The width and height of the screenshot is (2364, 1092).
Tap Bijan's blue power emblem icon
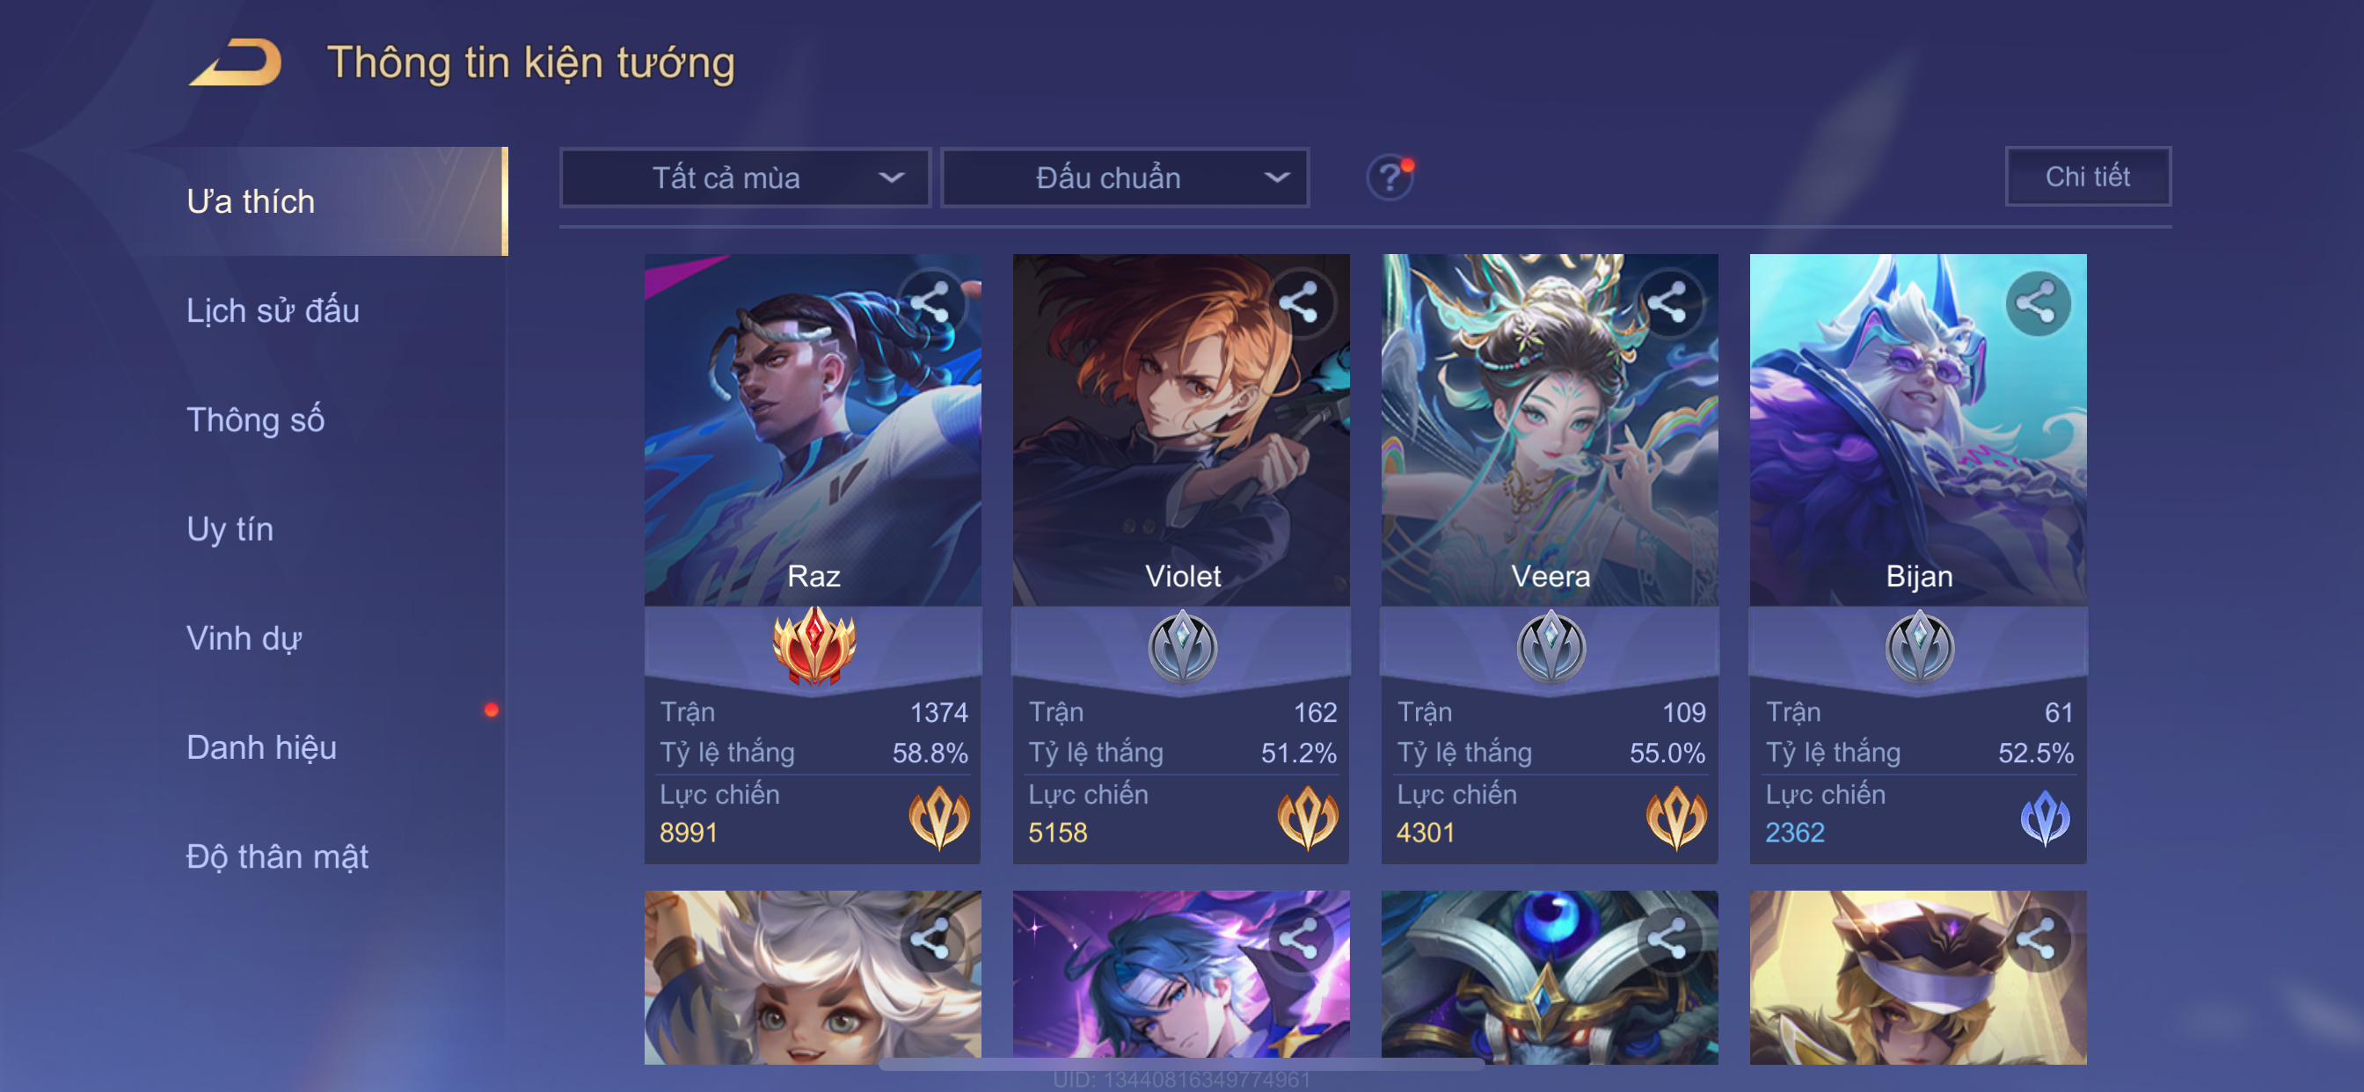2045,817
